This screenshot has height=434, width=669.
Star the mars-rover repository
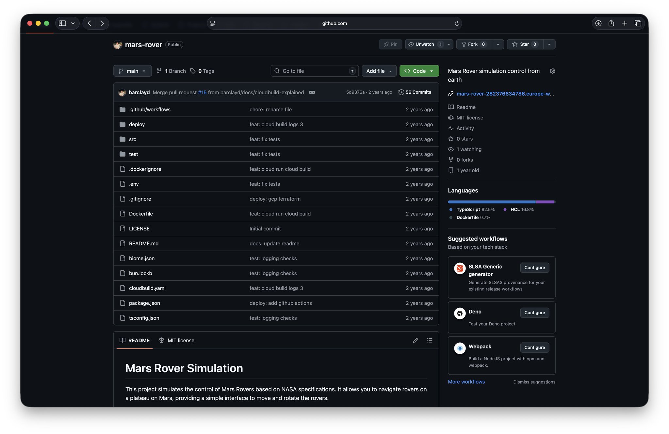tap(525, 44)
